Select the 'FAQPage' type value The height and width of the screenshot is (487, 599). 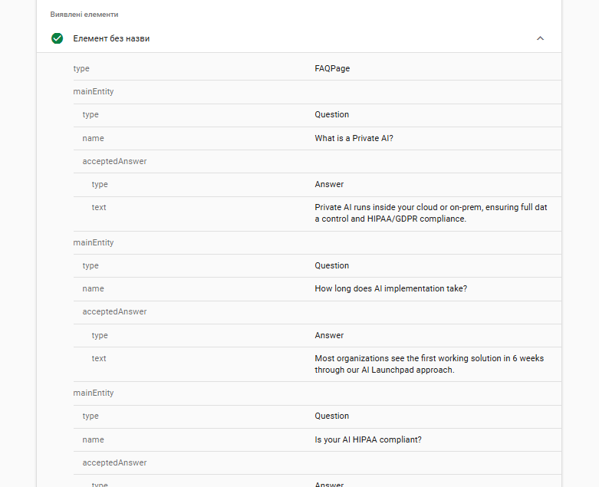pyautogui.click(x=332, y=68)
